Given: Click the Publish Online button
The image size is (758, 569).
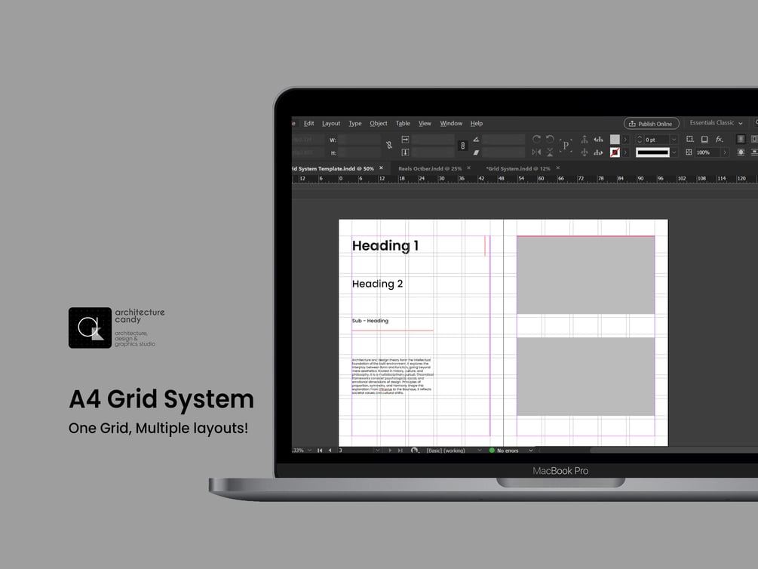Looking at the screenshot, I should pyautogui.click(x=651, y=124).
